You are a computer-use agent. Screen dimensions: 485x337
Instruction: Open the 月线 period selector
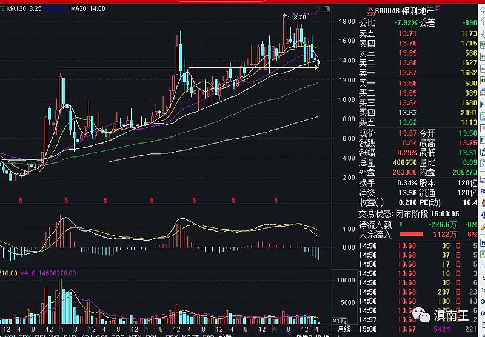click(344, 329)
